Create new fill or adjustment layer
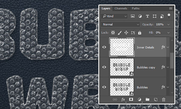181x109 pixels. [x=139, y=100]
